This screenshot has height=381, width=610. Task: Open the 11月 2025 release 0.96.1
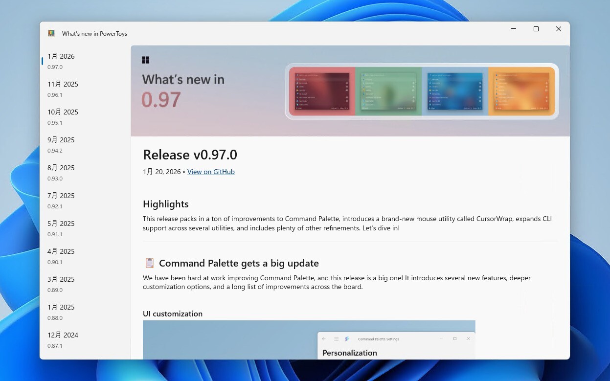point(85,89)
